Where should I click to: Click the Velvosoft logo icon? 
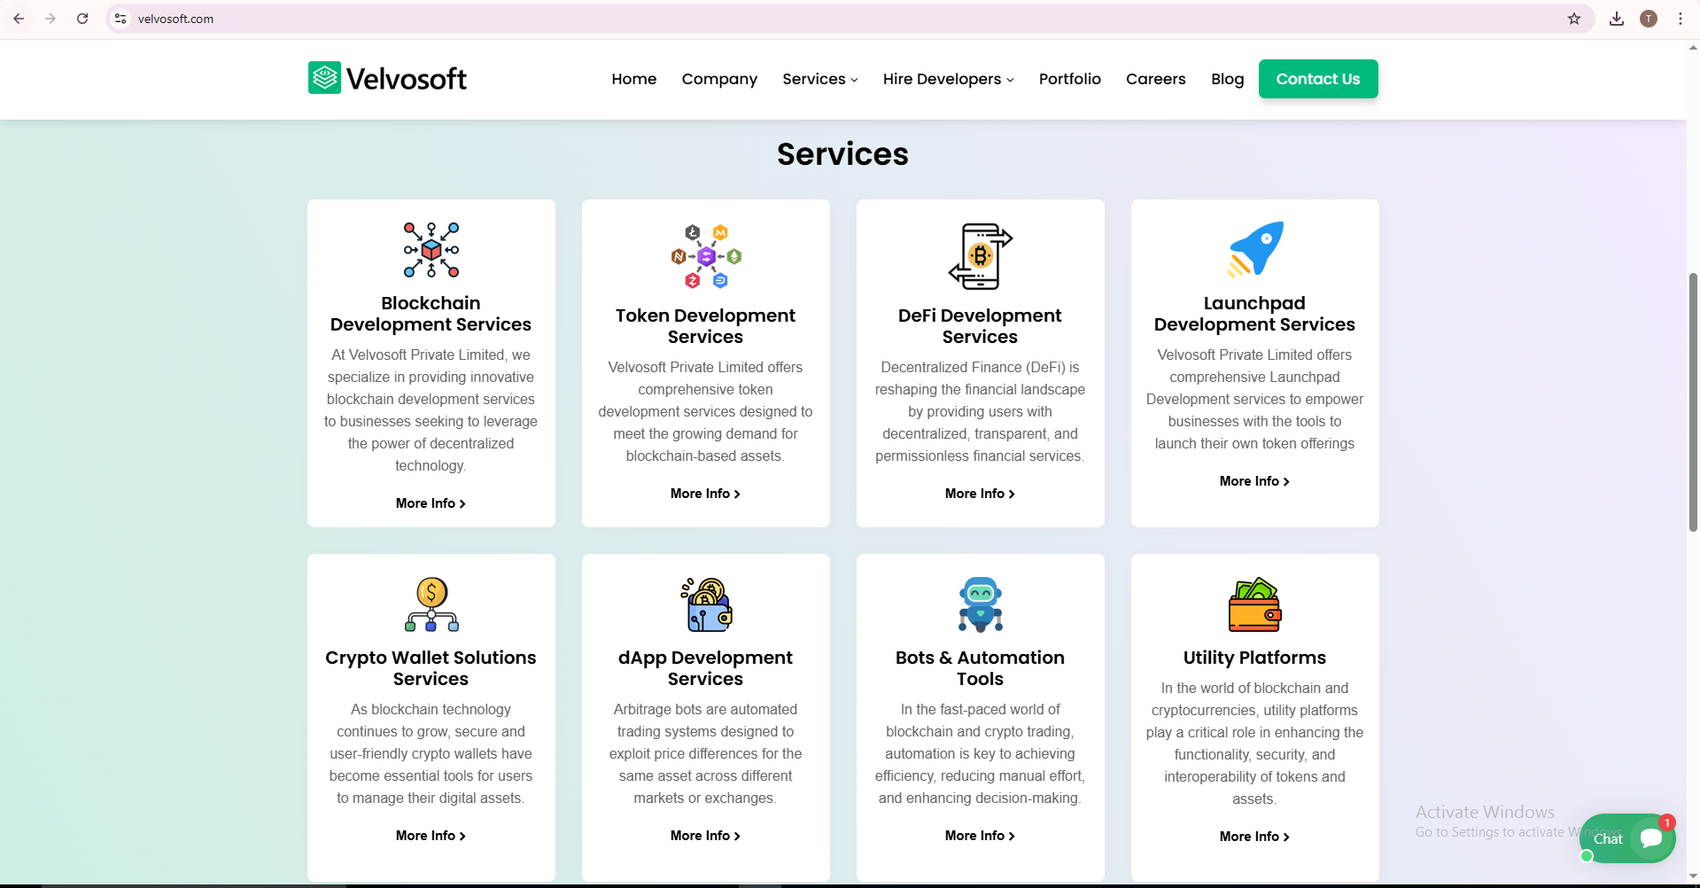(324, 78)
